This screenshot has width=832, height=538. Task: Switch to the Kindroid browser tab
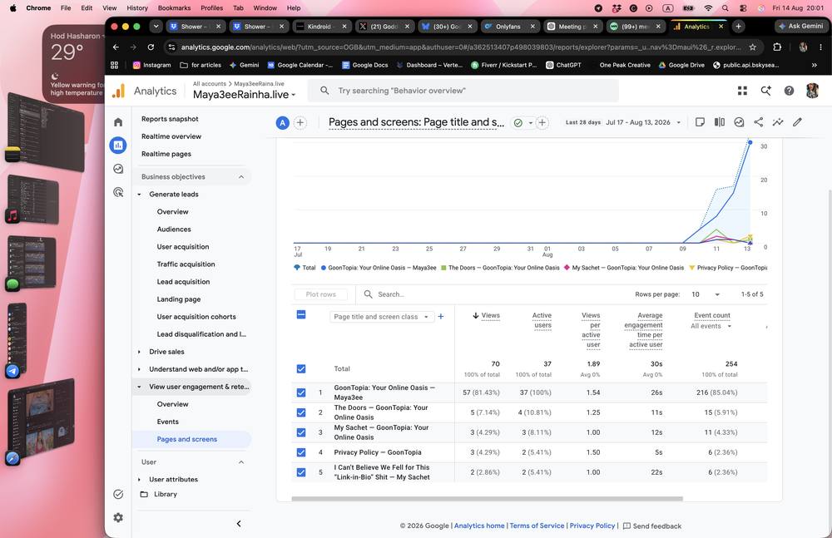point(321,26)
